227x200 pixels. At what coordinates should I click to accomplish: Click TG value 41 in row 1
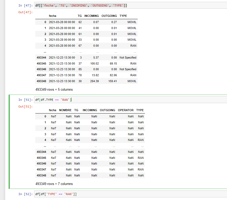click(x=80, y=28)
